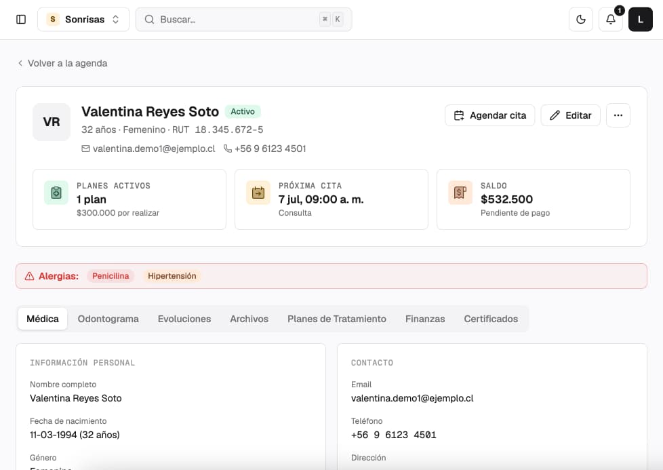The height and width of the screenshot is (470, 663).
Task: Open the Odontograma tab
Action: click(x=108, y=319)
